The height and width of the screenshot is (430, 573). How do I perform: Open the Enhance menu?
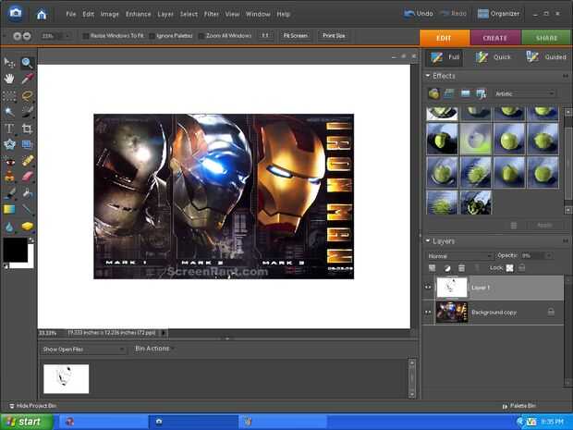point(138,15)
